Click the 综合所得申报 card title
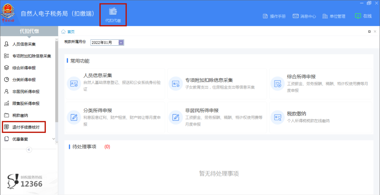 (301, 77)
